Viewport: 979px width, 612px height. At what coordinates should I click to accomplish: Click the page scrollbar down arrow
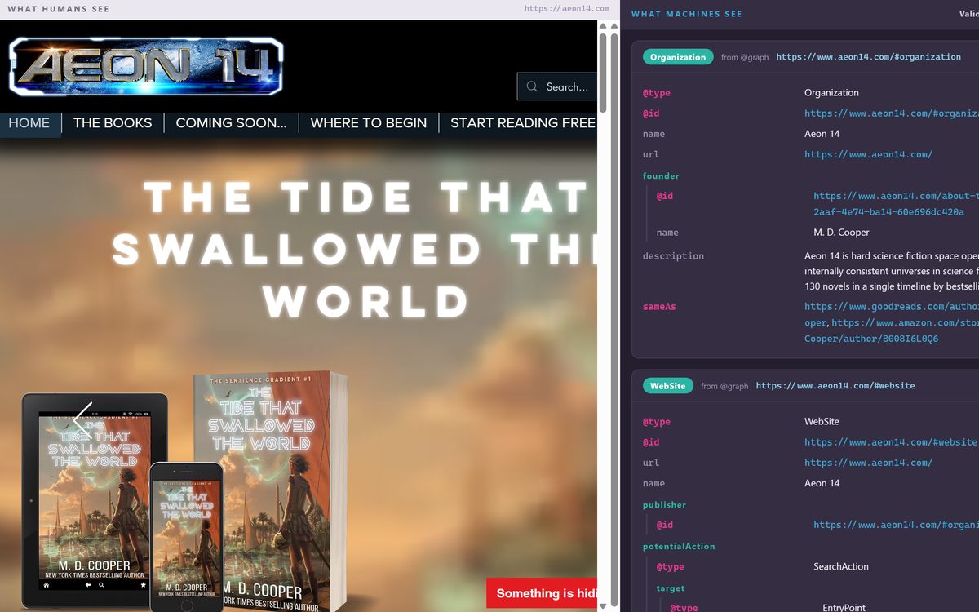pos(604,605)
